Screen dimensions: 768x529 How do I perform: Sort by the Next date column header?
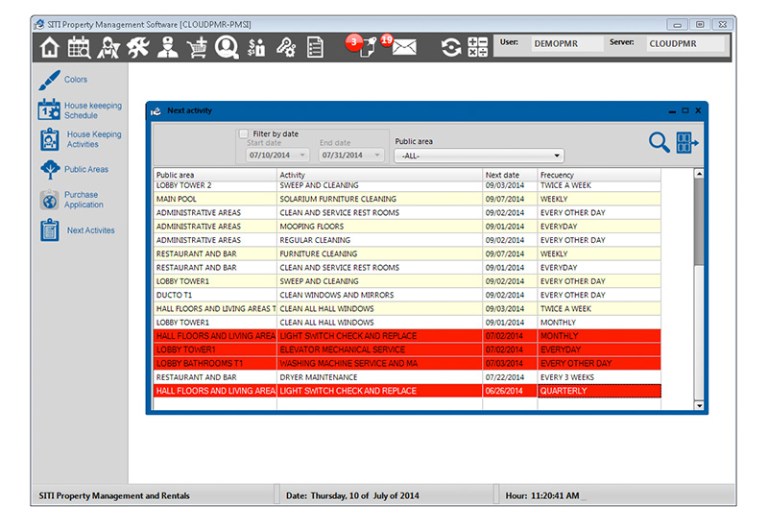coord(509,175)
